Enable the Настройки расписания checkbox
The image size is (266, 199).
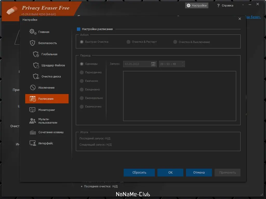coord(78,29)
